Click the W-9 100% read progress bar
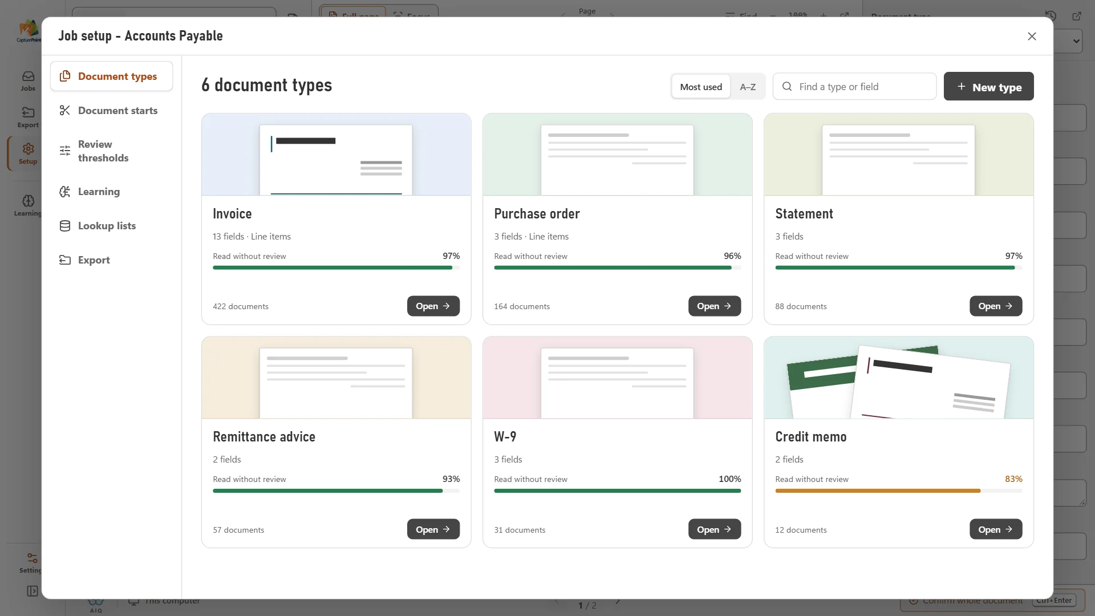Screen dimensions: 1095x616 click(617, 491)
